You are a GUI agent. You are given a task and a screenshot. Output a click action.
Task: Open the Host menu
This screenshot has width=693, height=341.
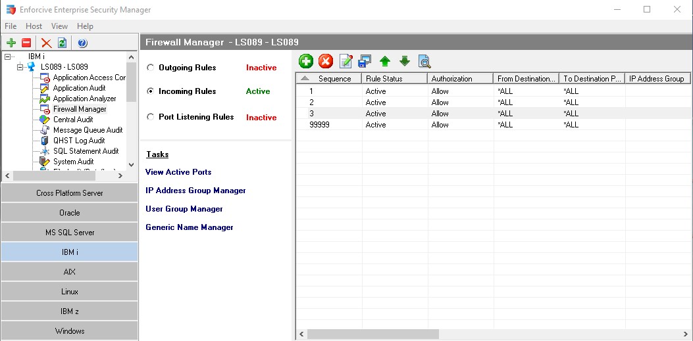[34, 26]
